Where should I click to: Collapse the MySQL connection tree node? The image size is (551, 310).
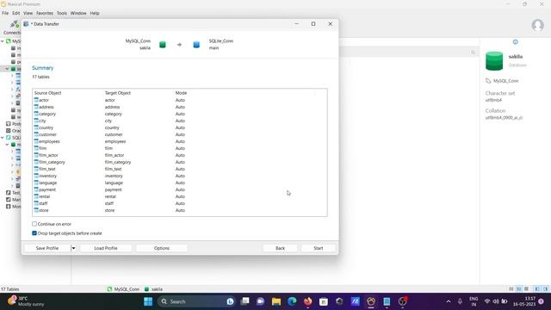(x=3, y=41)
